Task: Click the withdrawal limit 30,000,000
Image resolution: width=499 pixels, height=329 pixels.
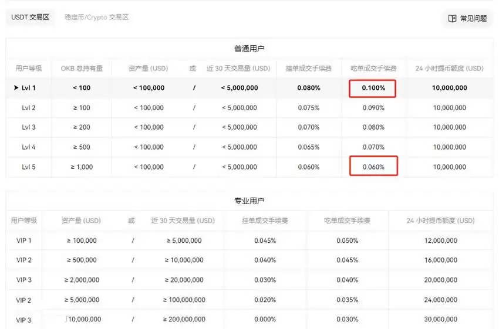Action: [441, 319]
